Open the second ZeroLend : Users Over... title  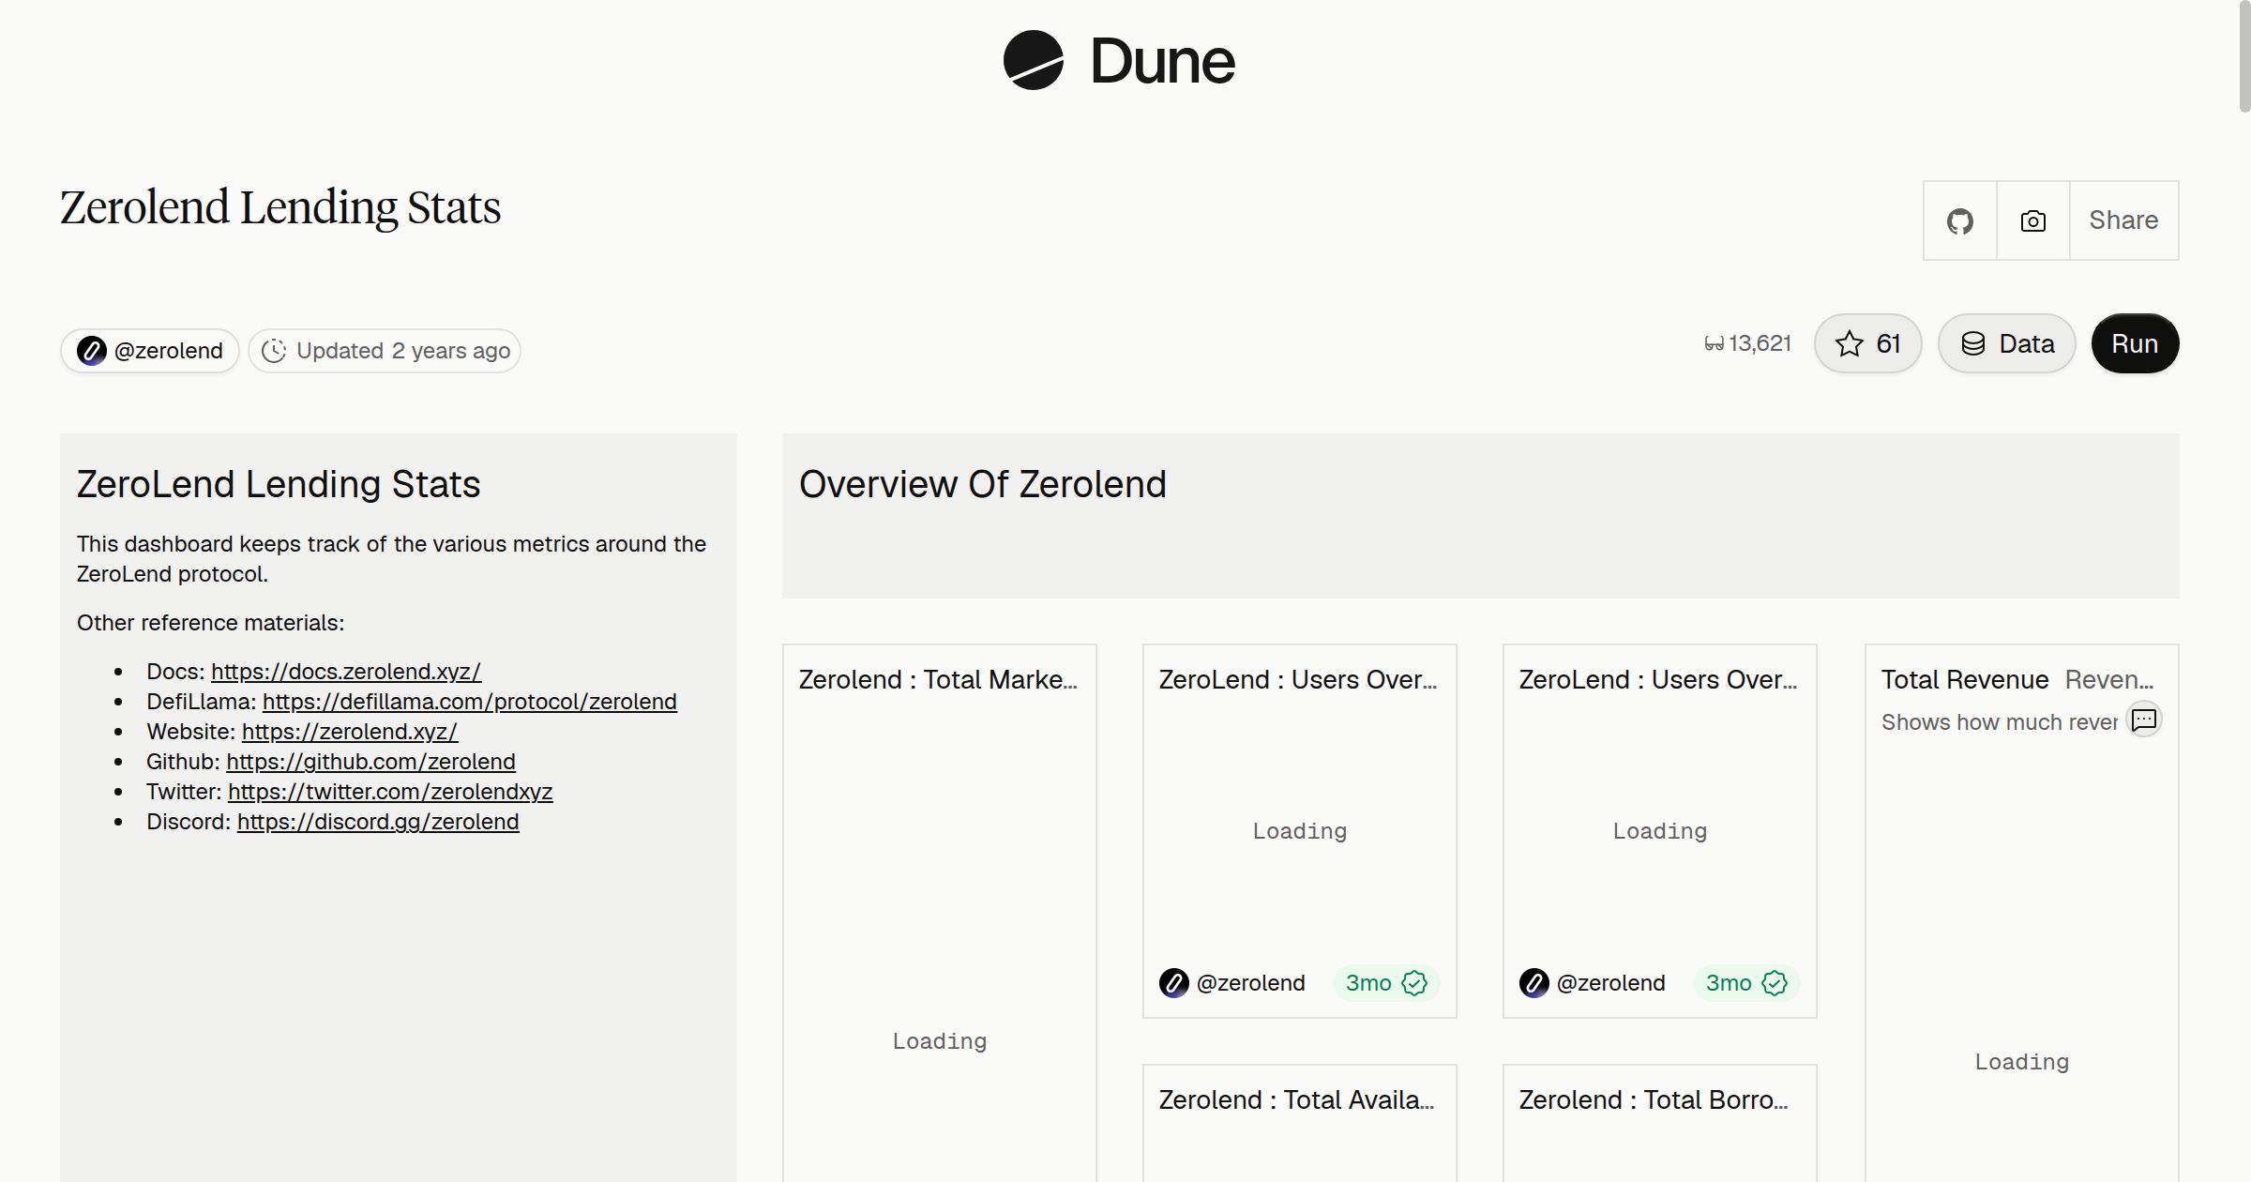(1658, 679)
